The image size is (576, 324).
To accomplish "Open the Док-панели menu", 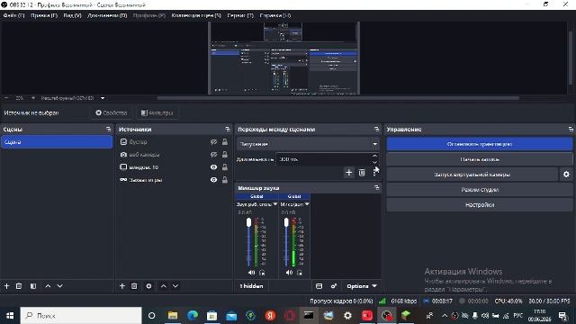I will pos(107,15).
